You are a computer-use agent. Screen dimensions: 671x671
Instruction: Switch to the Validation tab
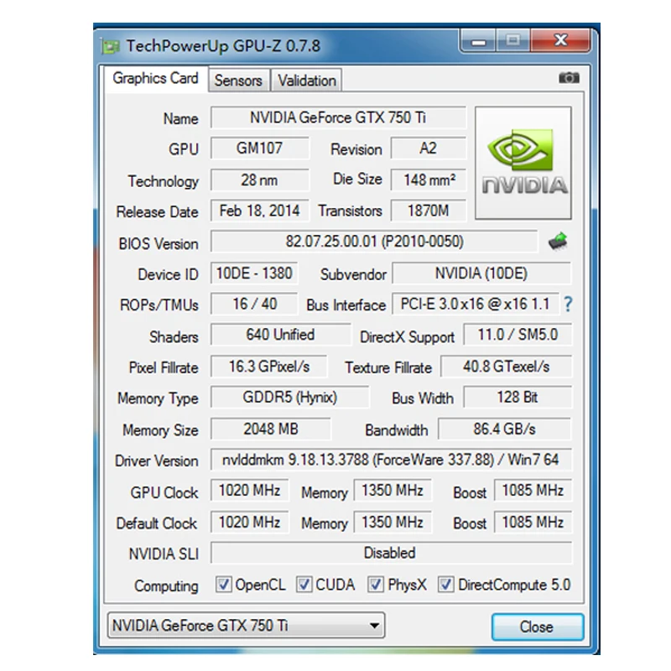point(307,80)
